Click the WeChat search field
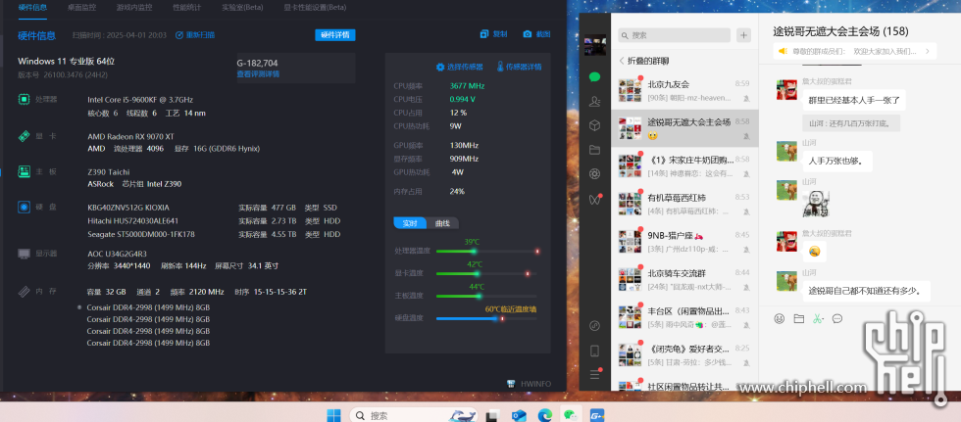This screenshot has width=961, height=422. tap(675, 35)
